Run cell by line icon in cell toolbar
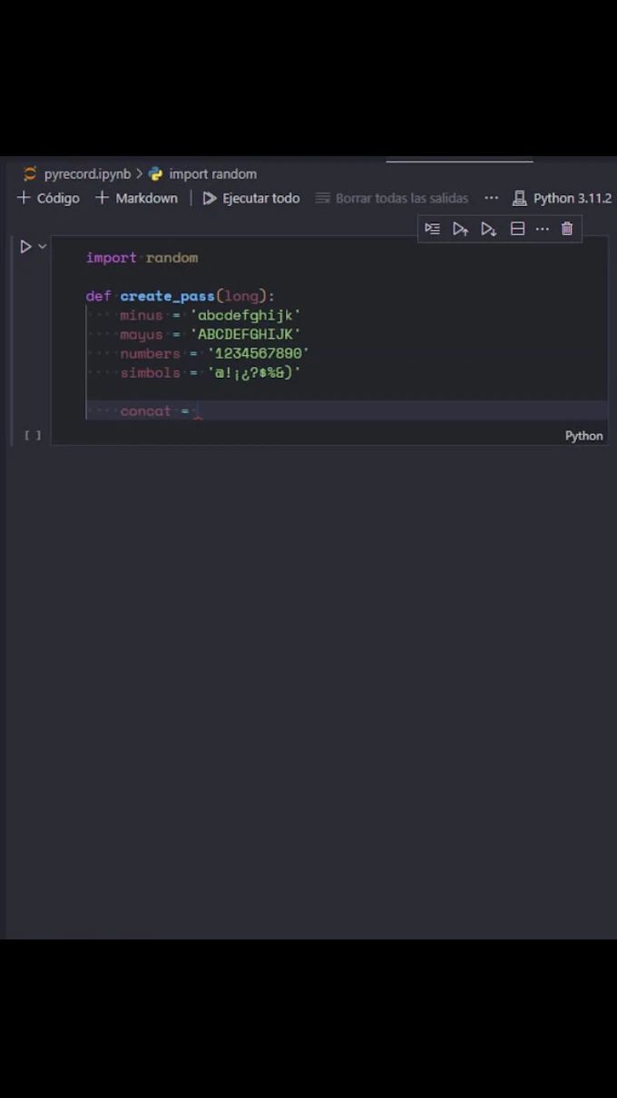 pos(432,229)
